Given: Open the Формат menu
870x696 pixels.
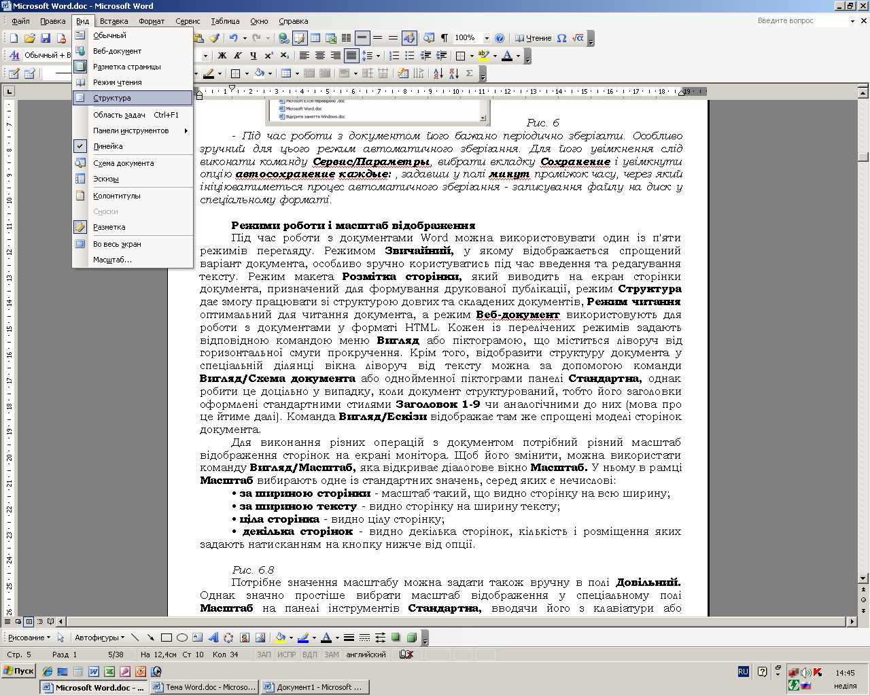Looking at the screenshot, I should click(x=152, y=21).
